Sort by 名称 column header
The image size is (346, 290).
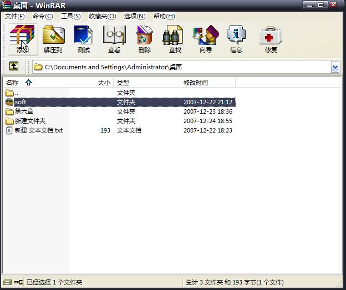(x=36, y=83)
